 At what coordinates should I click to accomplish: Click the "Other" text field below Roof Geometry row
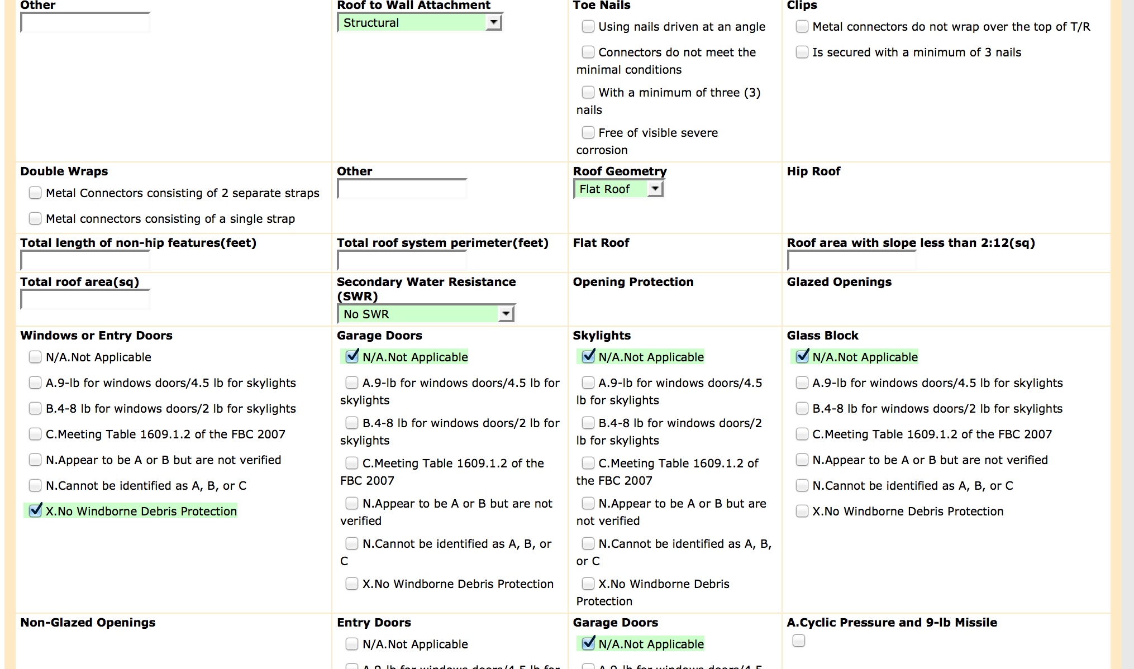pyautogui.click(x=401, y=189)
